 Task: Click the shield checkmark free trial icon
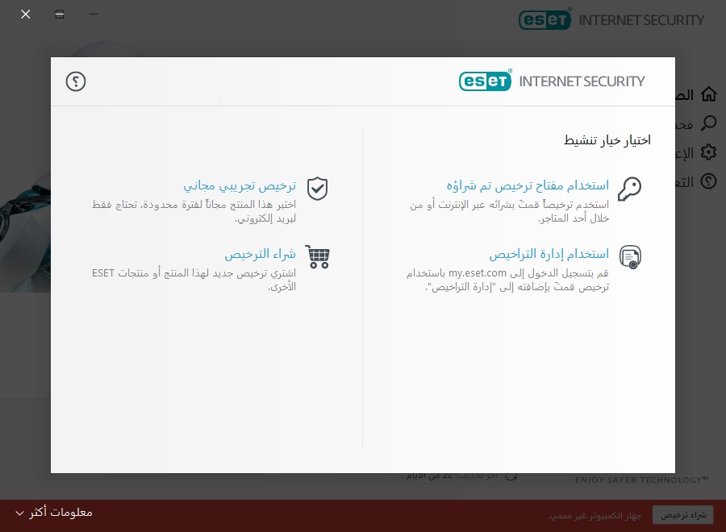[x=318, y=189]
